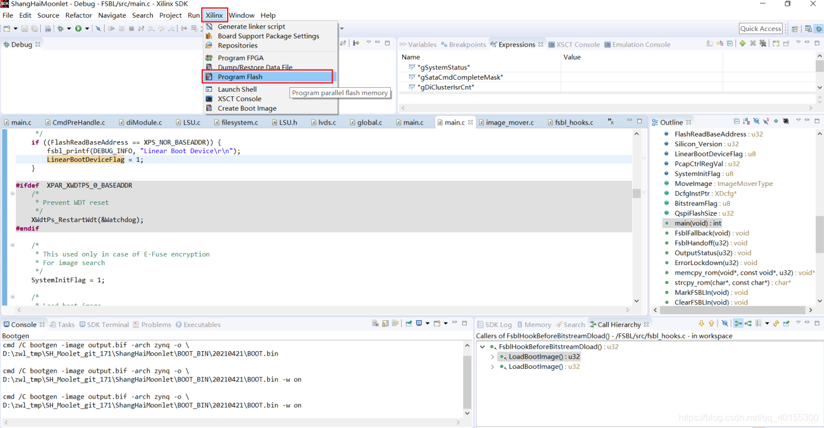Viewport: 824px width, 428px height.
Task: Toggle Word Wrap in Console toolbar
Action: pos(395,324)
